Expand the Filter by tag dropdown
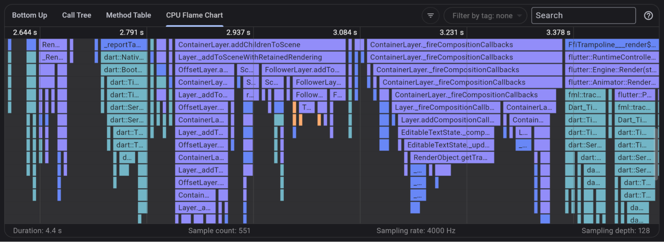This screenshot has width=664, height=242. tap(485, 16)
